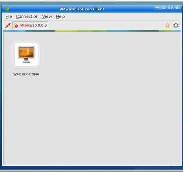
Task: Click the green Horizon icon in title bar
Action: [x=7, y=9]
